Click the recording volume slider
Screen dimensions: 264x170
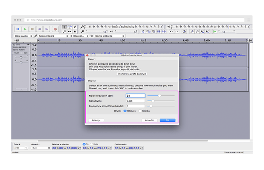coord(97,31)
